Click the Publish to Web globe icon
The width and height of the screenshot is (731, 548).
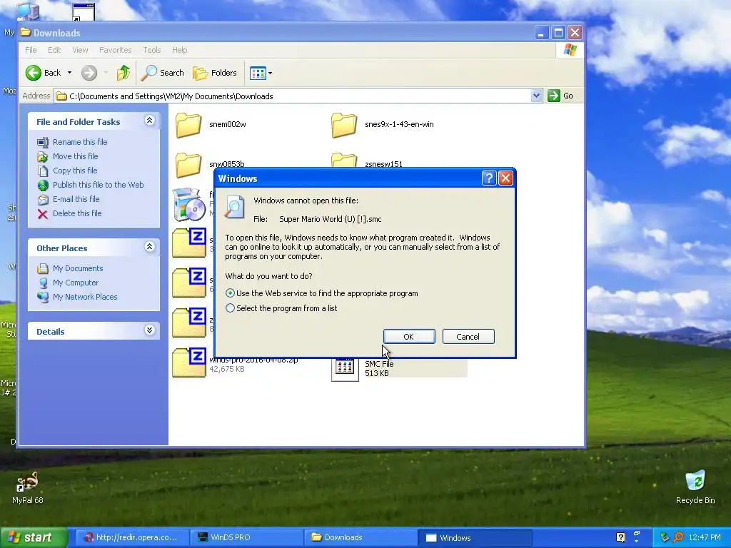click(43, 186)
